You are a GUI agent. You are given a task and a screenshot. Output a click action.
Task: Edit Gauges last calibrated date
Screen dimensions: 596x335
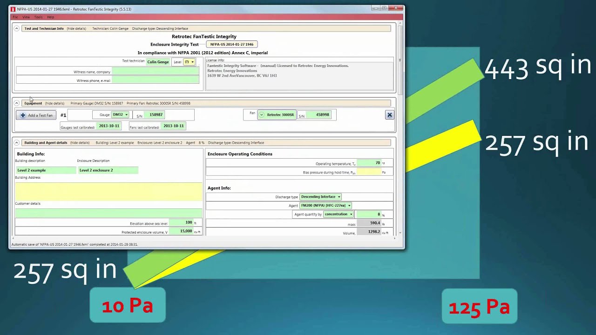[x=109, y=126]
